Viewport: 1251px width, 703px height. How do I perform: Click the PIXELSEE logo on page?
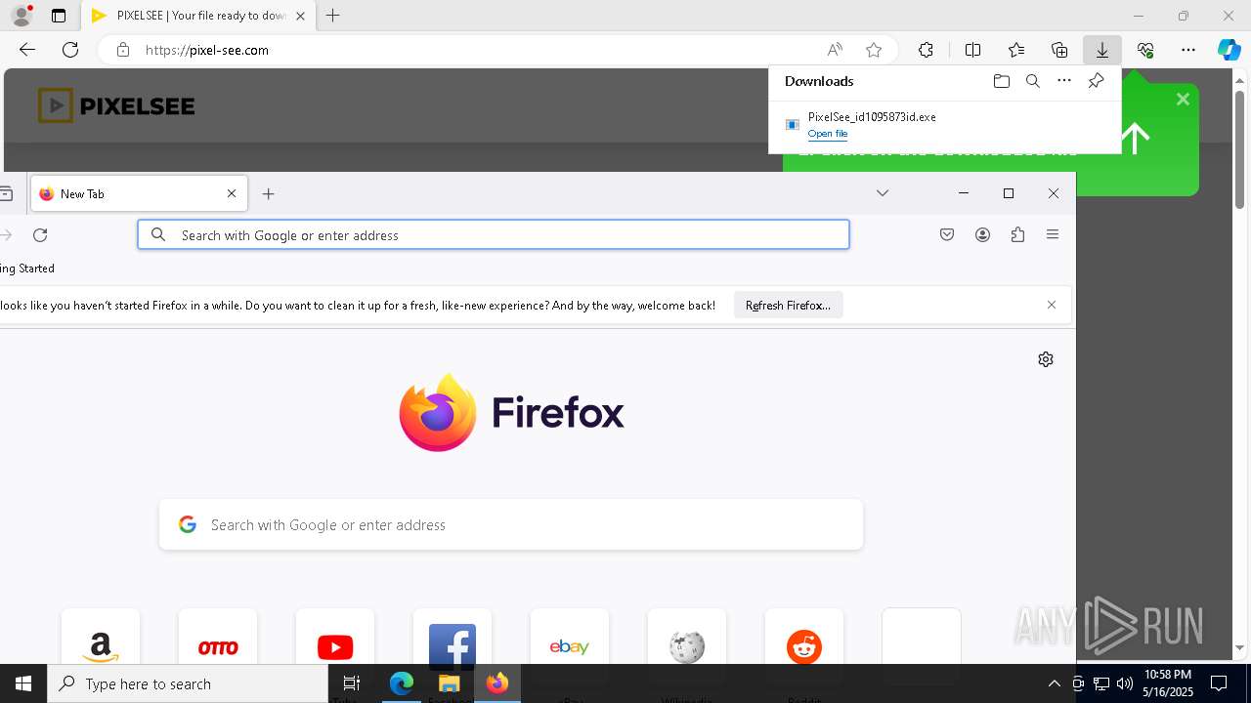tap(116, 105)
